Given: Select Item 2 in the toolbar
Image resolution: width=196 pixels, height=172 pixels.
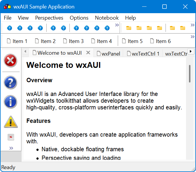Looking at the screenshot, I should pos(45,41).
